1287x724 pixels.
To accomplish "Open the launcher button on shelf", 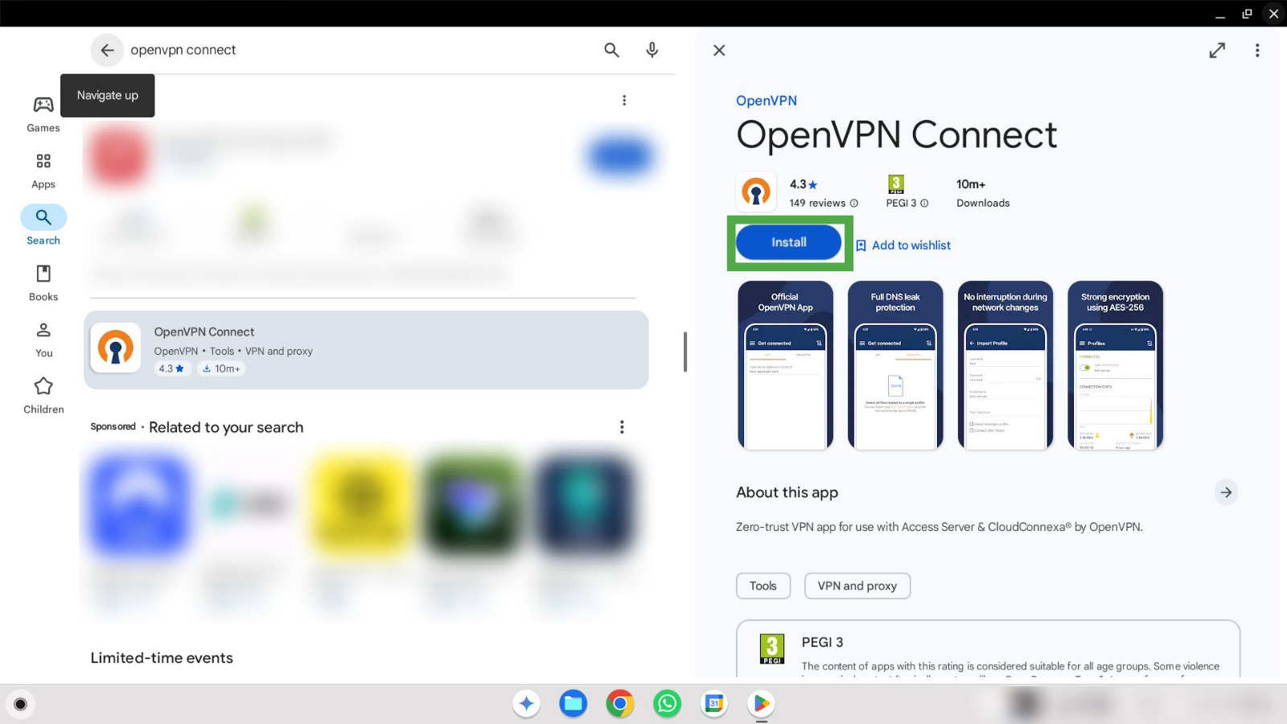I will click(21, 705).
